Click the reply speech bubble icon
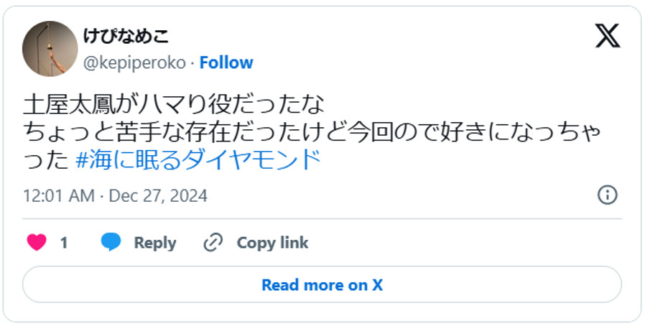Viewport: 645px width, 326px height. pyautogui.click(x=111, y=243)
